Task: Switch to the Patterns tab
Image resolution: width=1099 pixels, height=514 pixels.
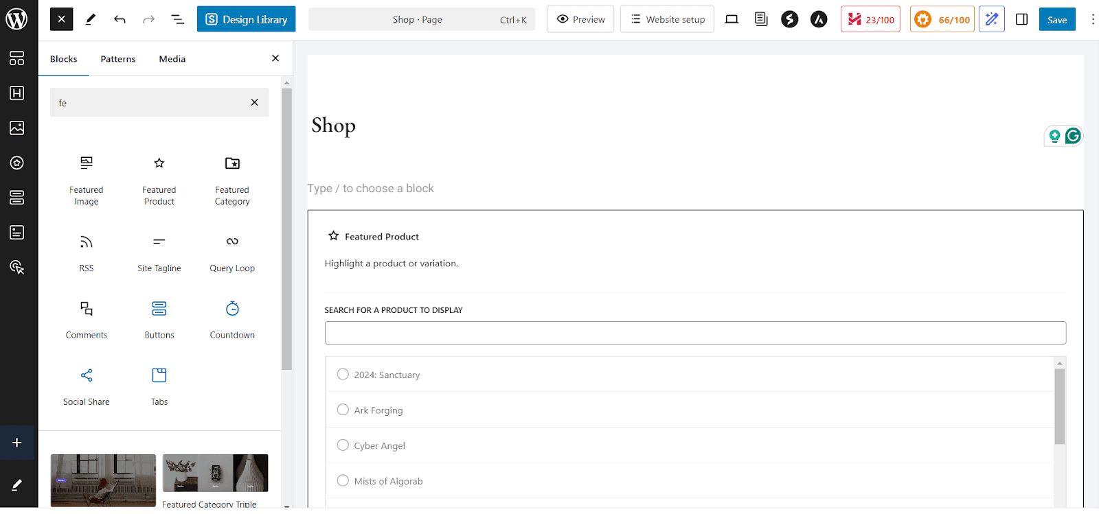Action: pos(118,59)
